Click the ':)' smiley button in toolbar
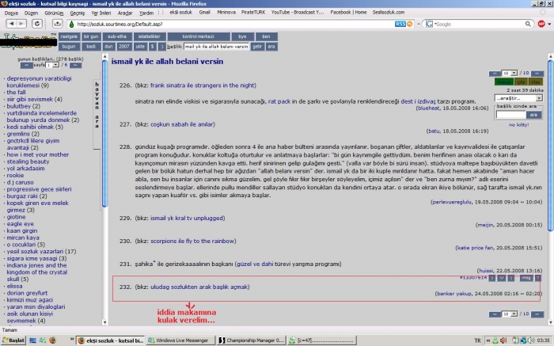This screenshot has width=554, height=346. coord(161,47)
